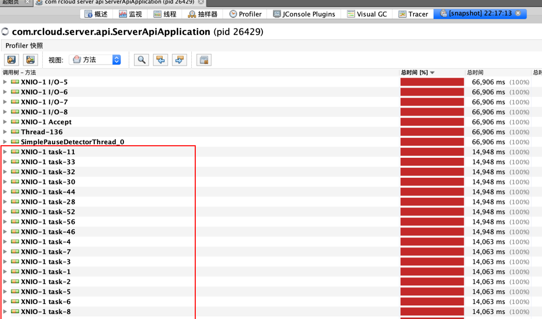Click the find previous arrow icon

[161, 60]
